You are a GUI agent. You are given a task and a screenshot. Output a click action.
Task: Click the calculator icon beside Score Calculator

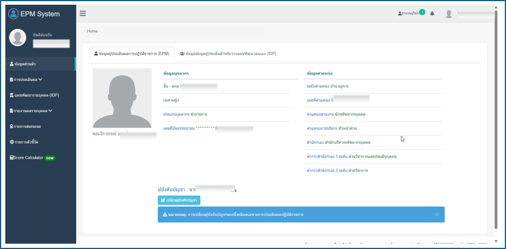point(11,158)
